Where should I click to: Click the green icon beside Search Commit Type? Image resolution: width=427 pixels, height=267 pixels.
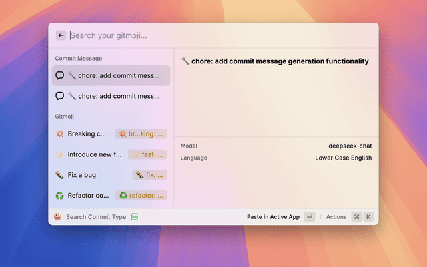tap(134, 217)
